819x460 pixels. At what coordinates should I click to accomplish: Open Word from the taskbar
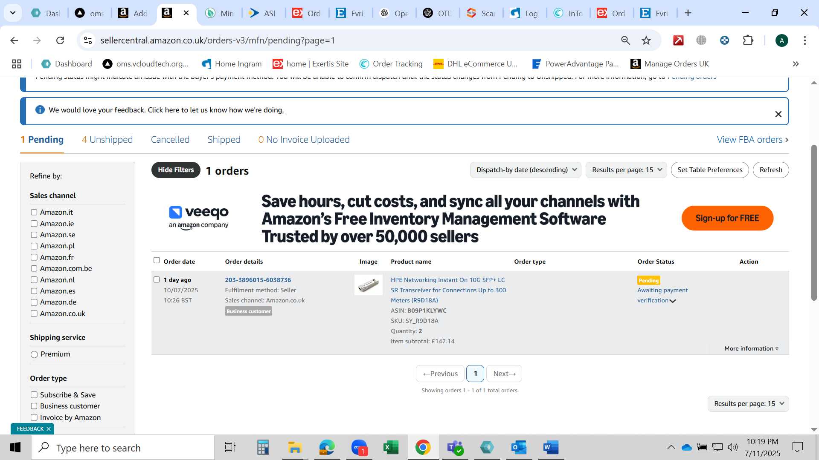[551, 448]
